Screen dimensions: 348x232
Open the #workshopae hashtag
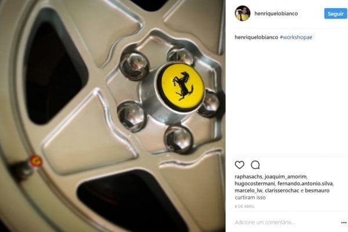pyautogui.click(x=296, y=37)
